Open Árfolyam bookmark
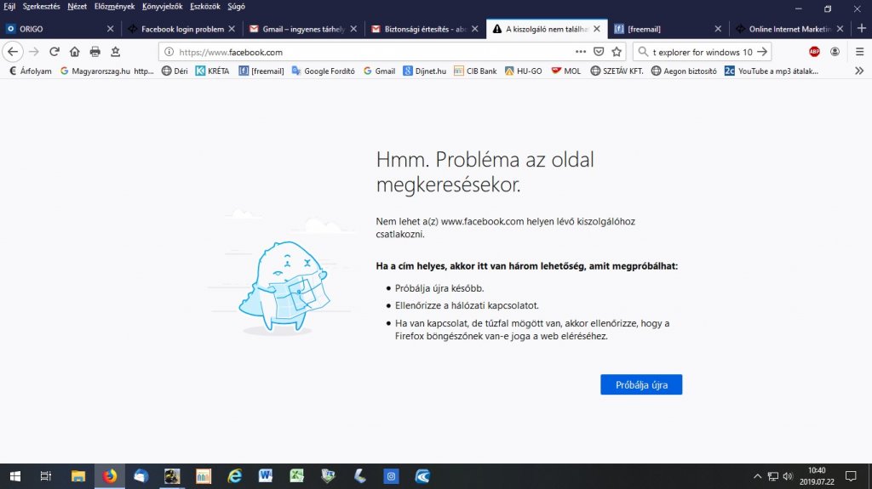Screen dimensions: 872x489 coord(30,71)
